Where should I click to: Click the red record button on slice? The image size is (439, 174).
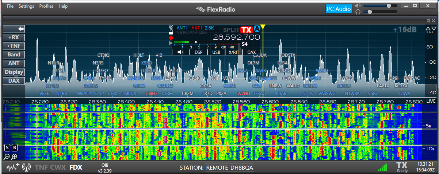pos(171,37)
